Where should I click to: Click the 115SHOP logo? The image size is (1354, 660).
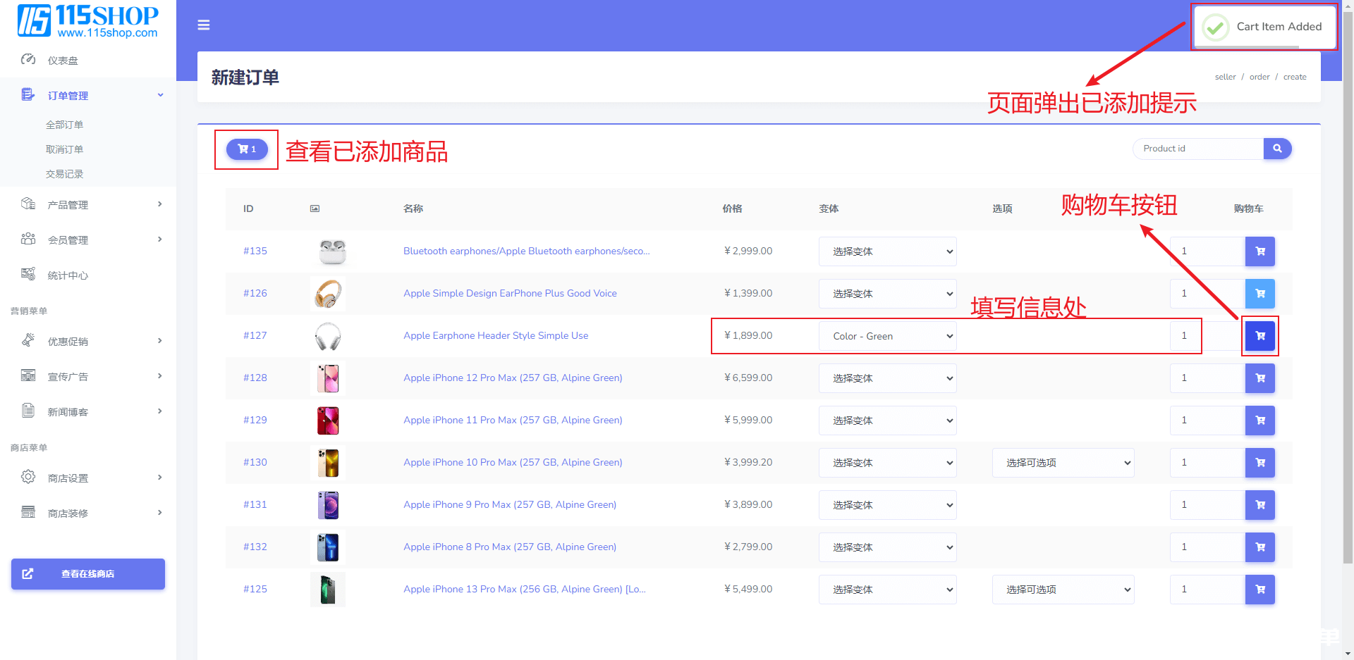tap(88, 21)
